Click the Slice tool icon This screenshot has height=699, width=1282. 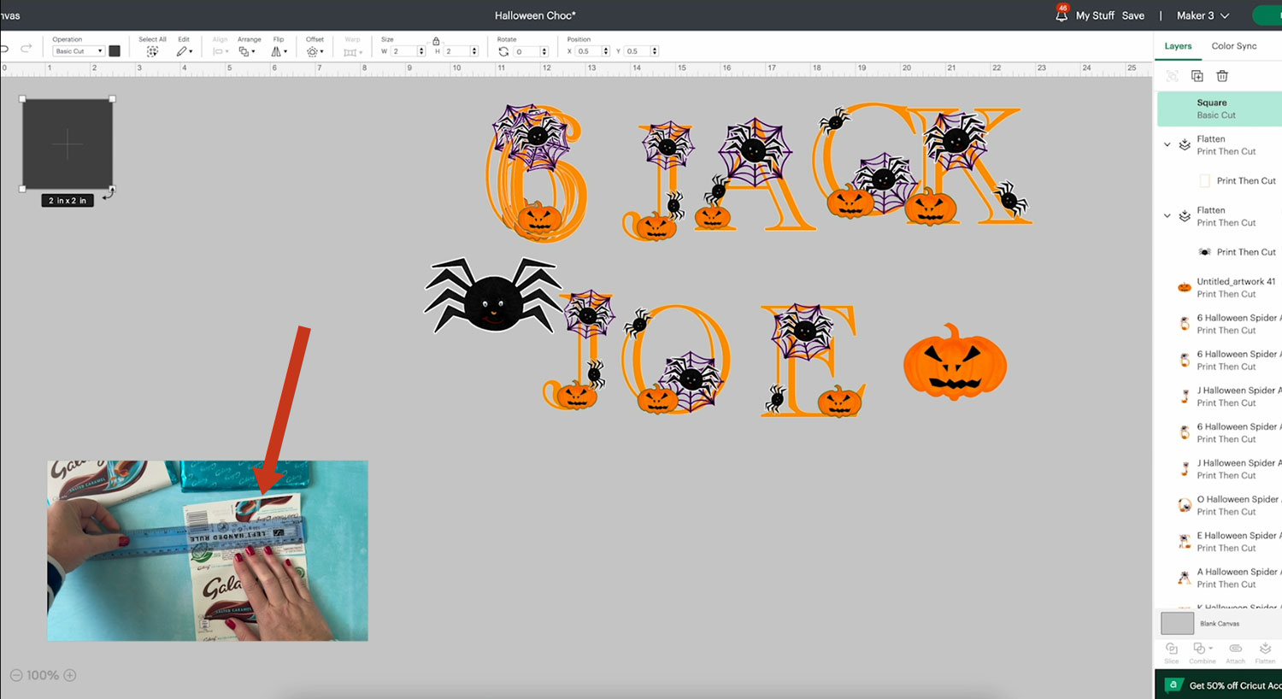point(1172,649)
